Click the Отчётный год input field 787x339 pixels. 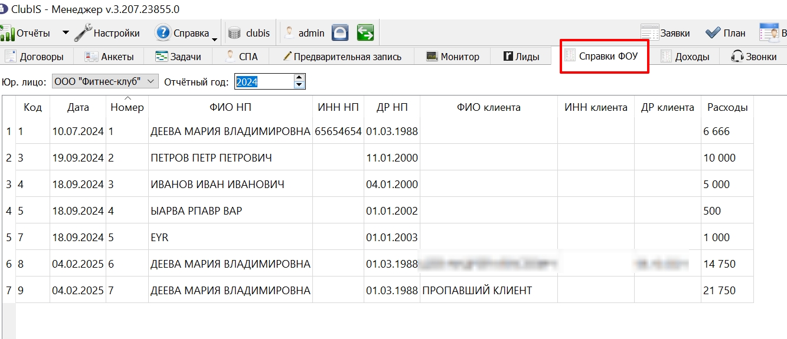[264, 81]
